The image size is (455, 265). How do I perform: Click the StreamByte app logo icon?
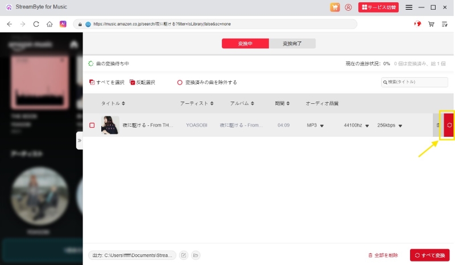tap(9, 7)
